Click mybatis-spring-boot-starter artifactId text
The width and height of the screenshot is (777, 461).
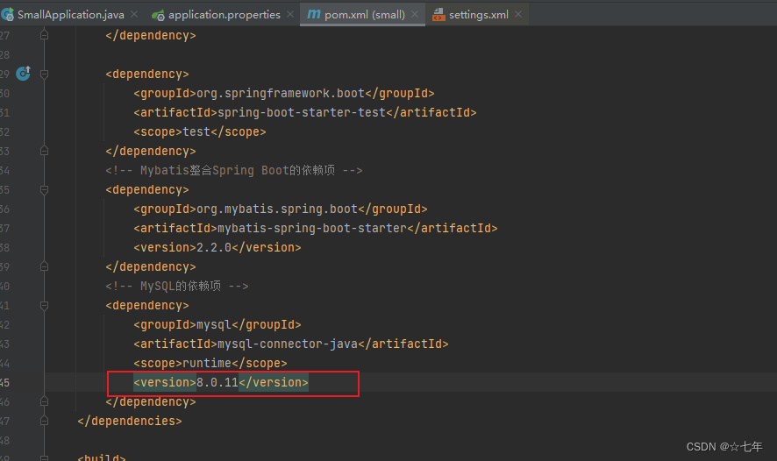pyautogui.click(x=312, y=228)
